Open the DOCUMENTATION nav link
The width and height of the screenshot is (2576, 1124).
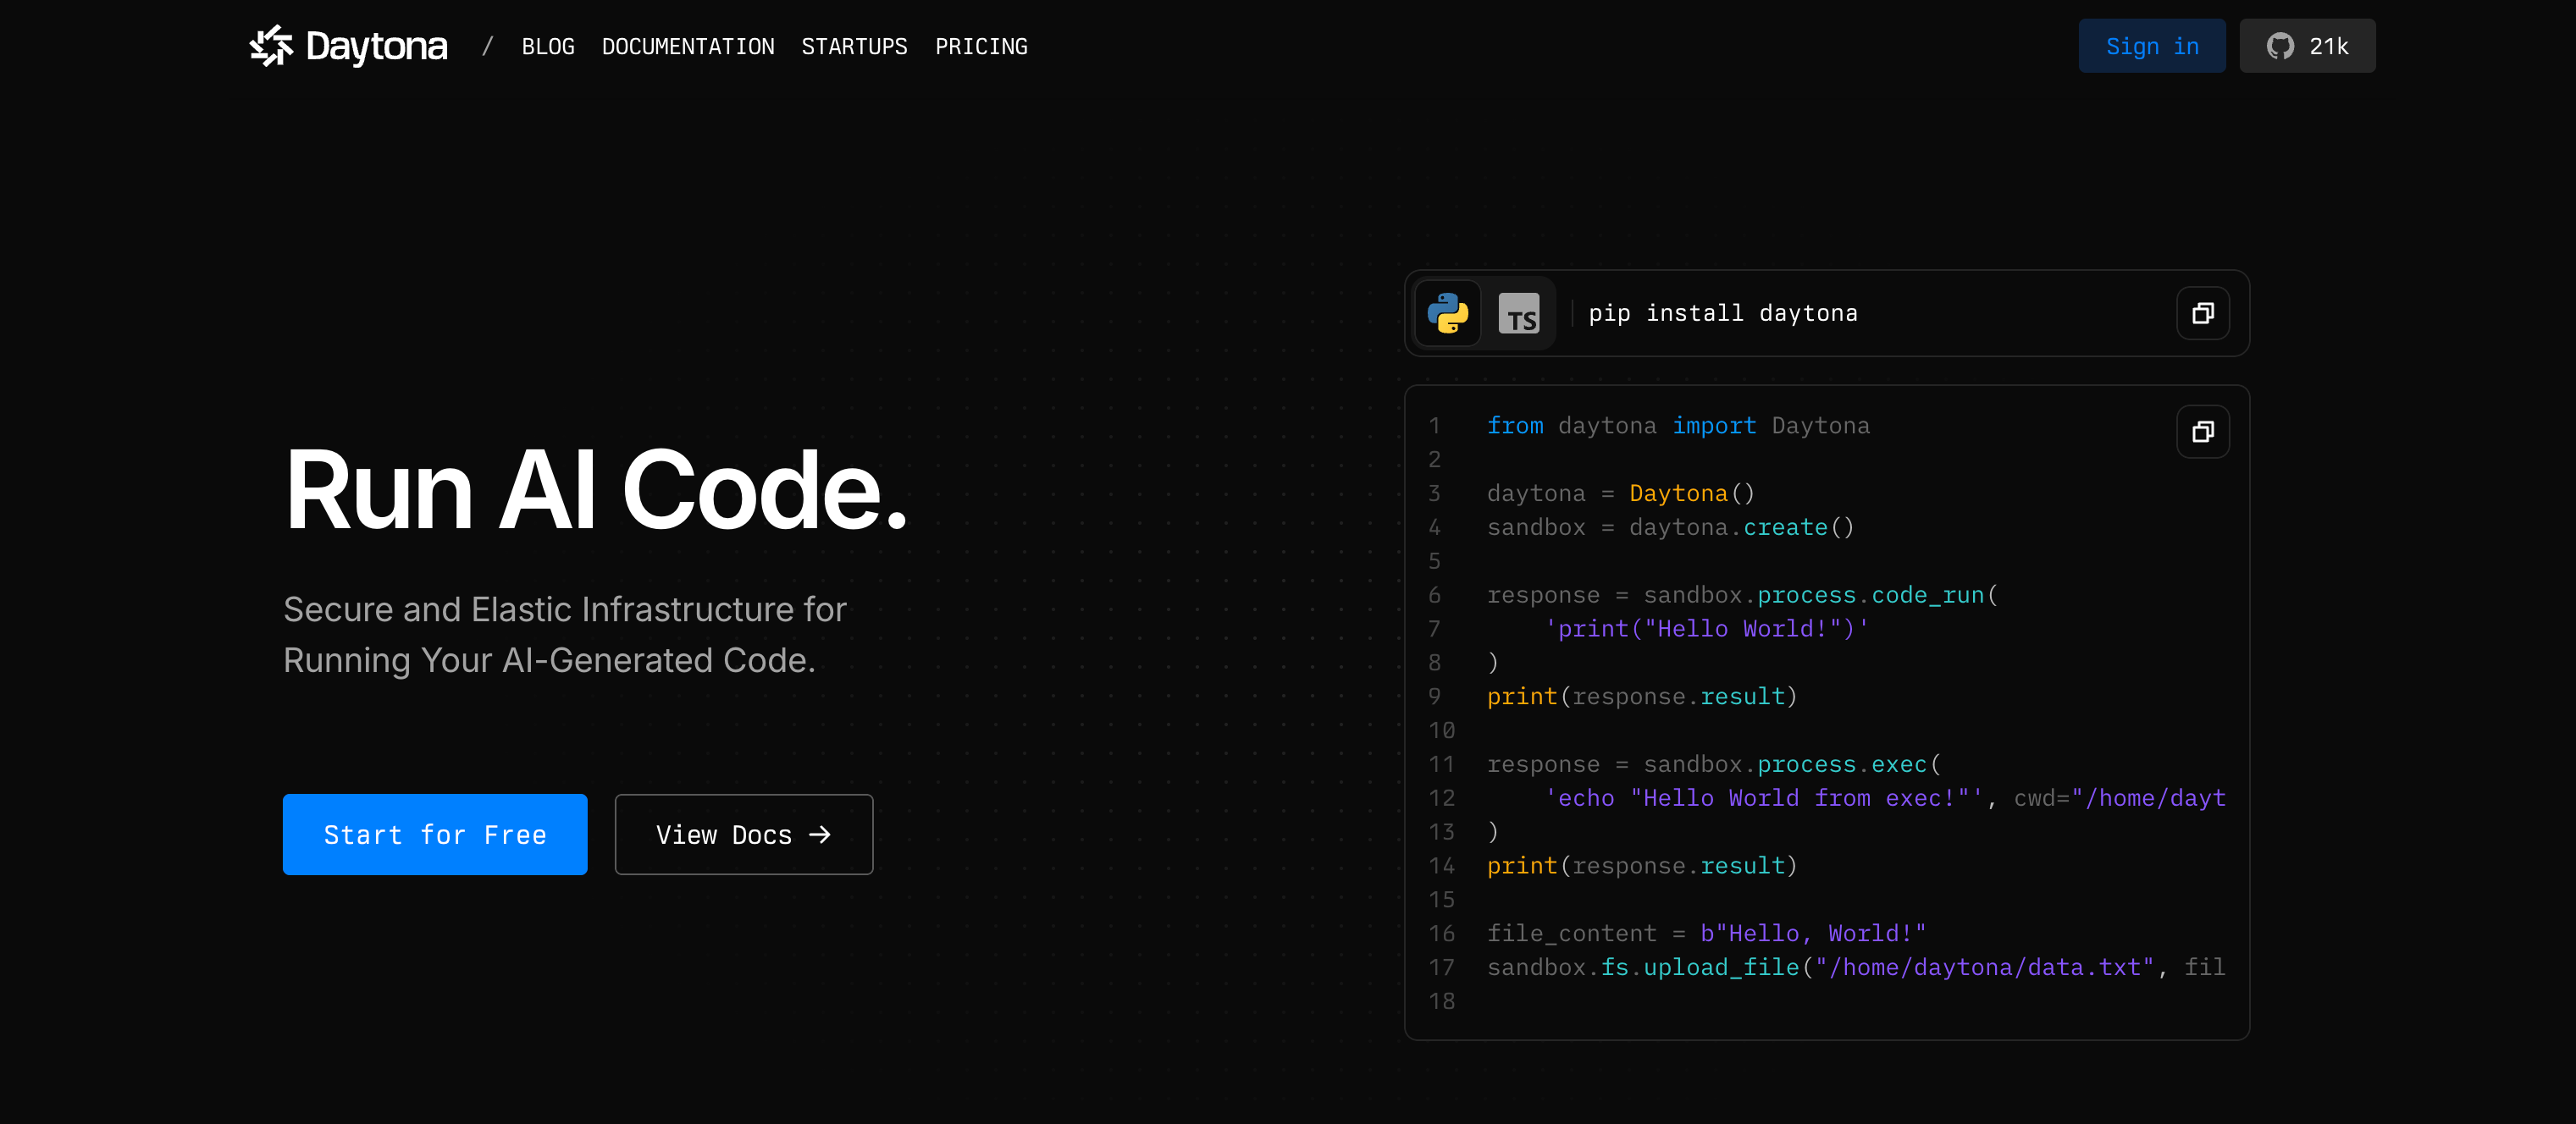click(x=688, y=47)
